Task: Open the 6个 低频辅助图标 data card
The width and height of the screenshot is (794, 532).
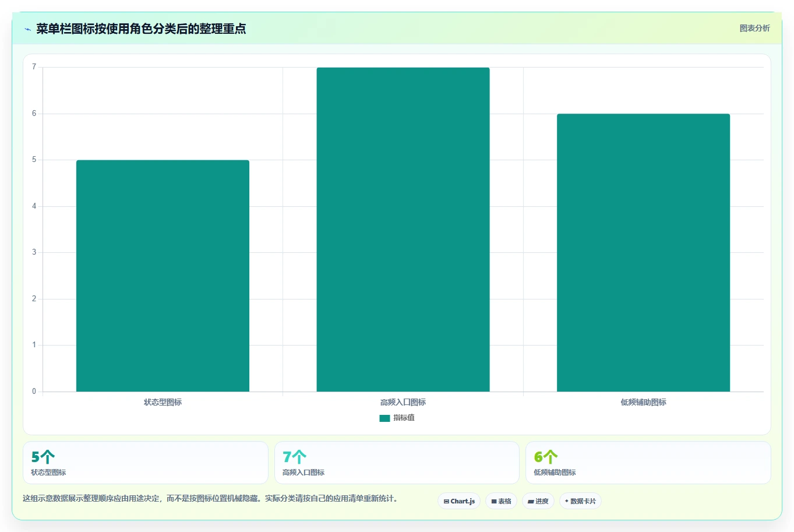Action: click(648, 463)
